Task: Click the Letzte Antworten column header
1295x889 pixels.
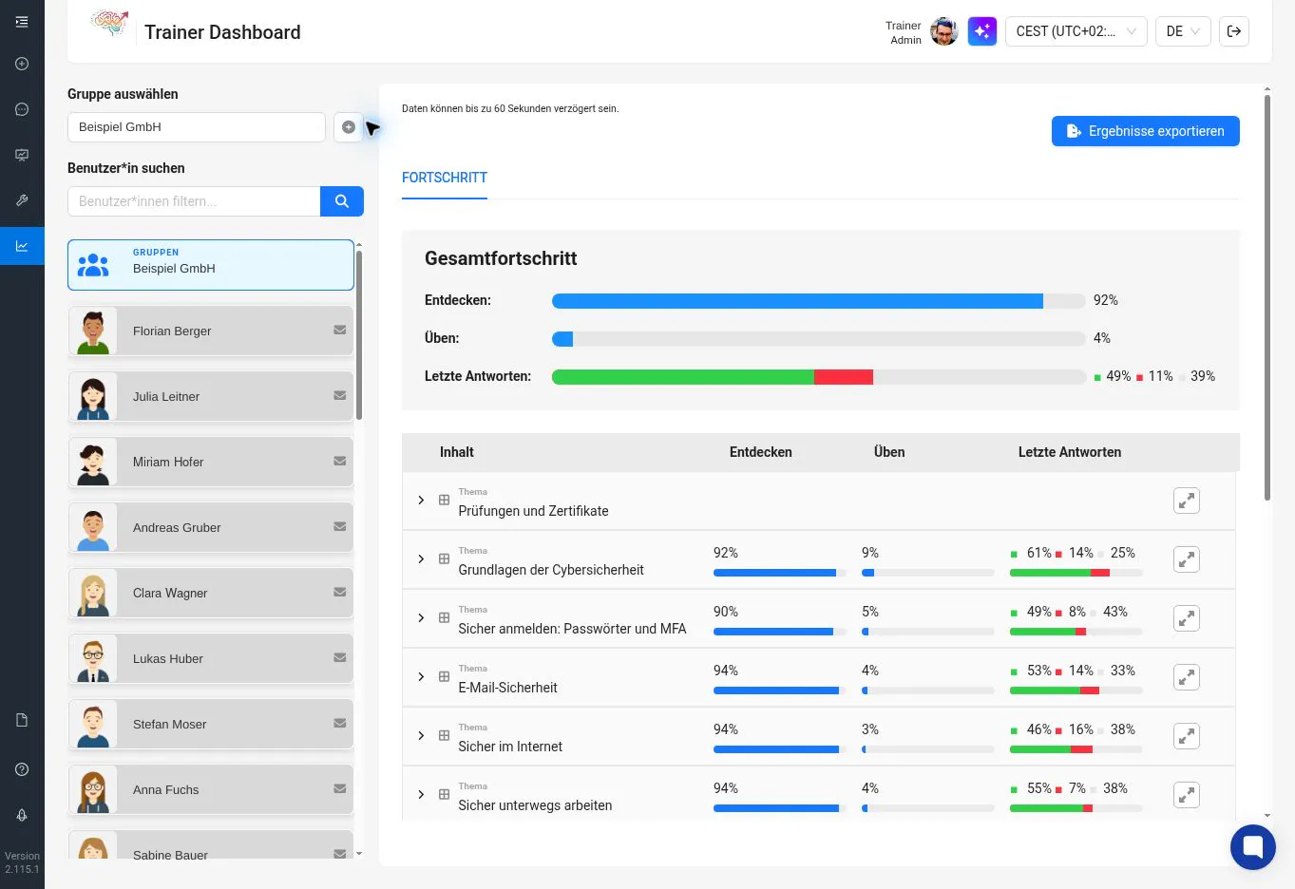Action: click(x=1070, y=452)
